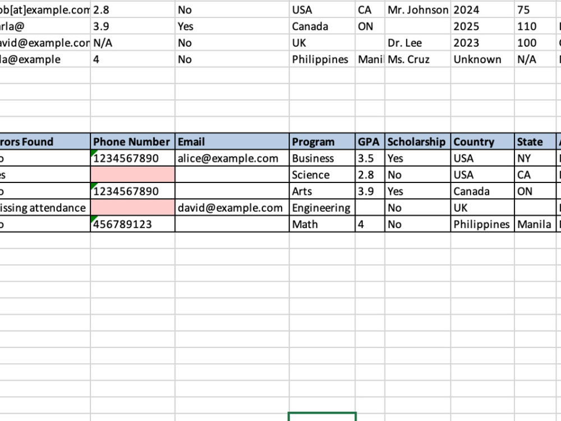Select the Email header cell
The image size is (561, 421).
[232, 141]
